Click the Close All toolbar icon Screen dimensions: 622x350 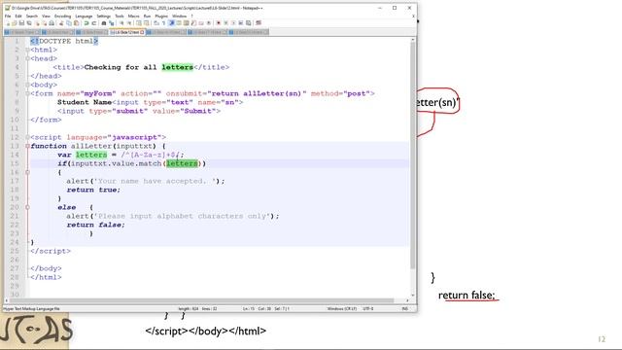(x=44, y=23)
